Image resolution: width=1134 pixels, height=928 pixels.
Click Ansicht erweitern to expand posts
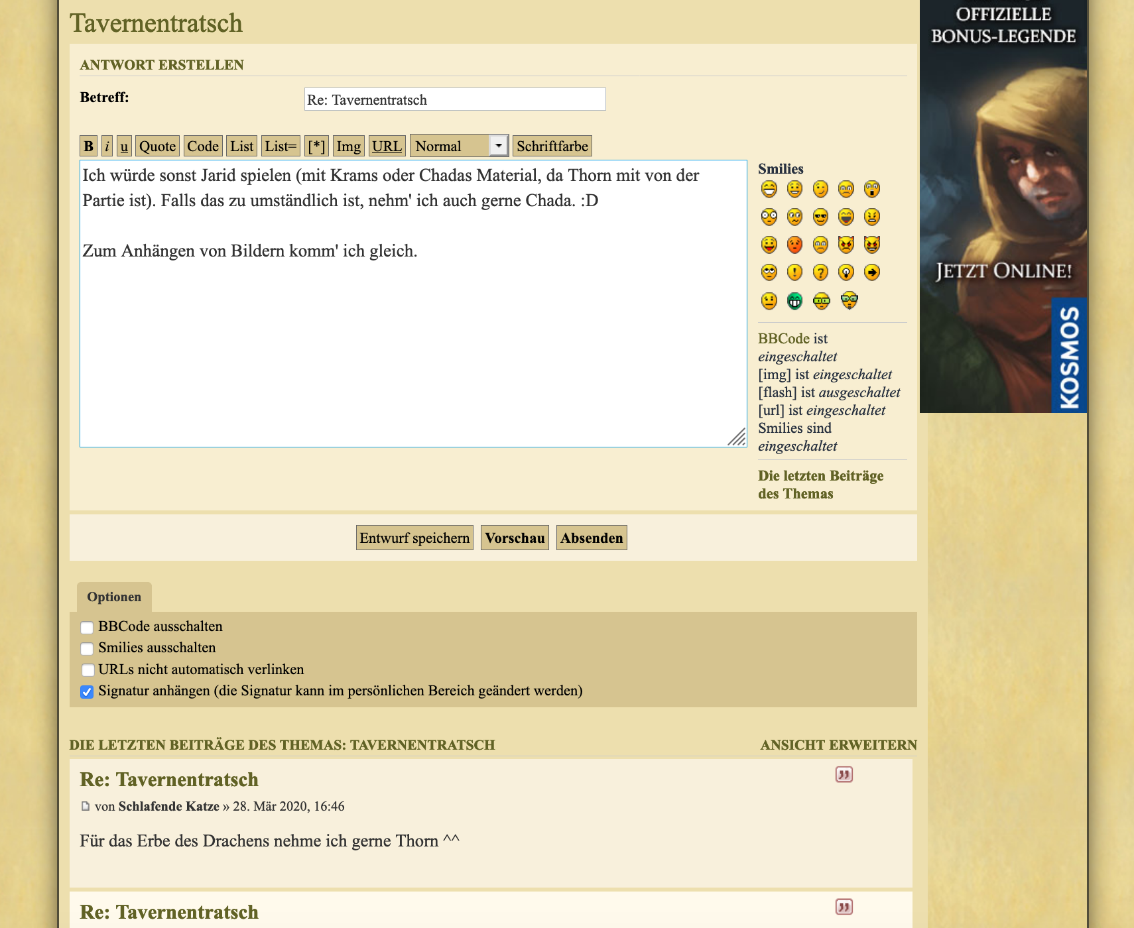(x=838, y=745)
